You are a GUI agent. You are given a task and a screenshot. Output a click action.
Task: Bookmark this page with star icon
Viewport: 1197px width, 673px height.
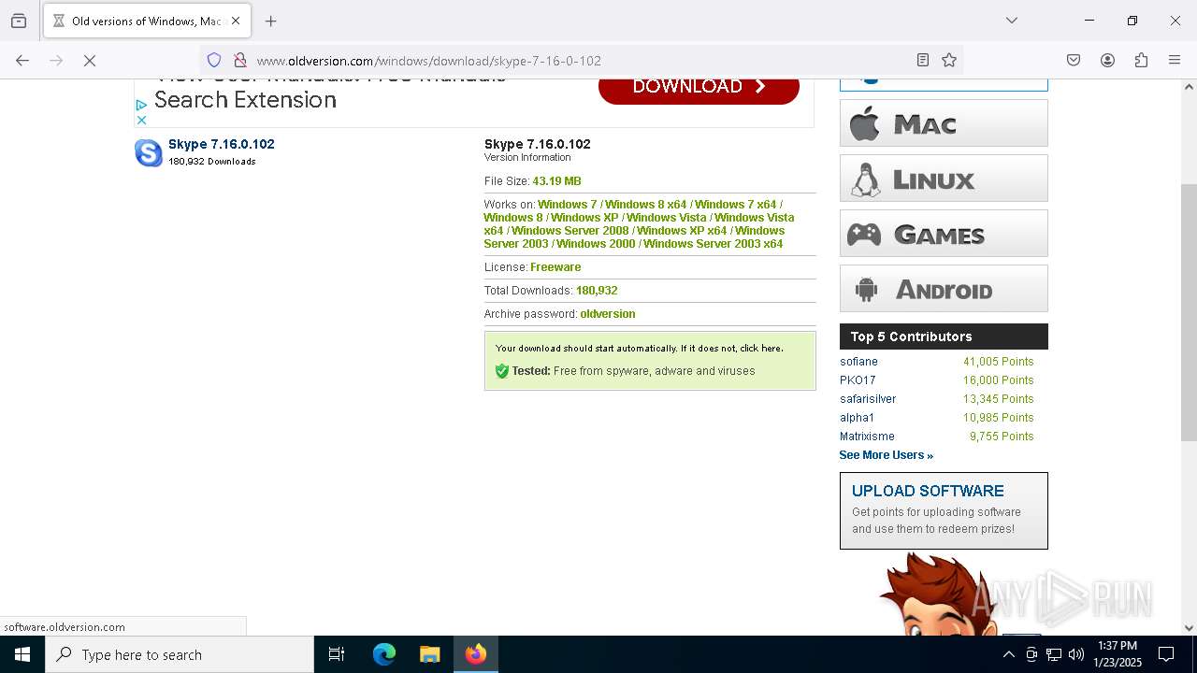coord(949,60)
